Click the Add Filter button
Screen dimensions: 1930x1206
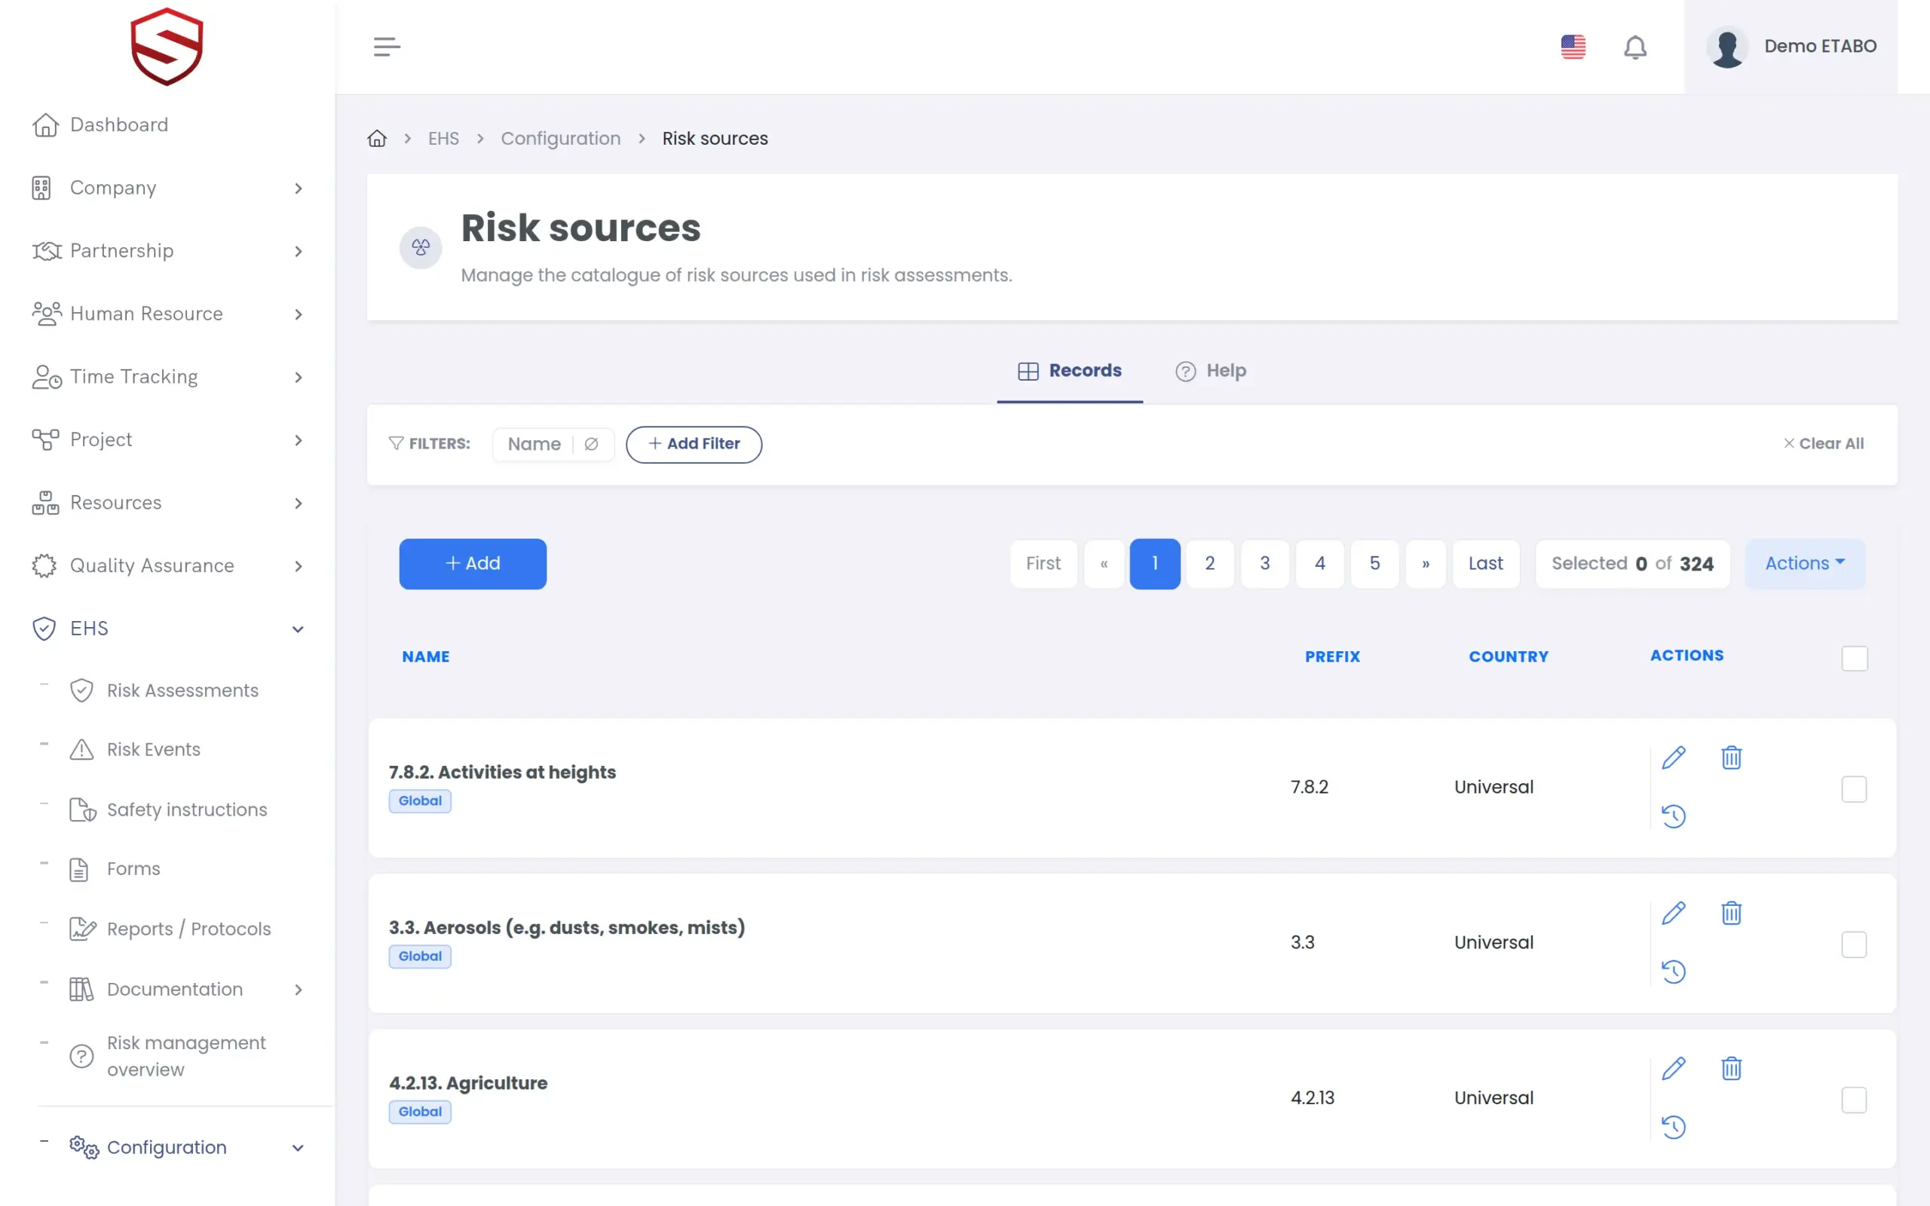[x=694, y=444]
